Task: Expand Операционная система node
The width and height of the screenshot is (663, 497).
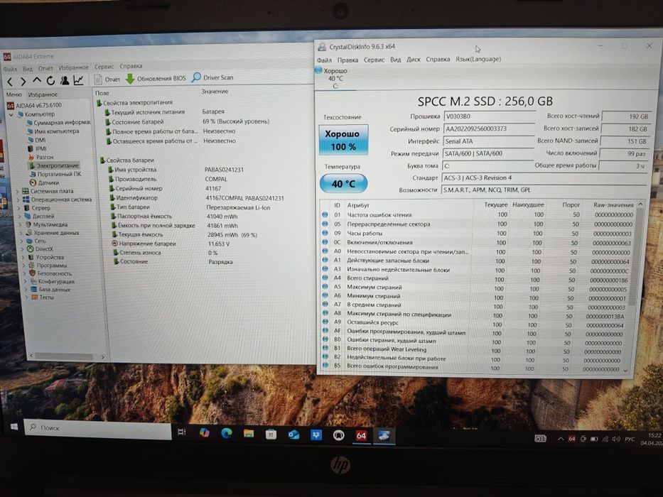Action: click(18, 200)
